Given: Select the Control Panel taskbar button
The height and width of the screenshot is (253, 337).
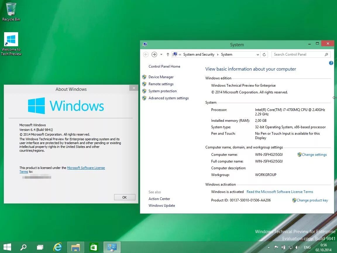Looking at the screenshot, I should [112, 247].
